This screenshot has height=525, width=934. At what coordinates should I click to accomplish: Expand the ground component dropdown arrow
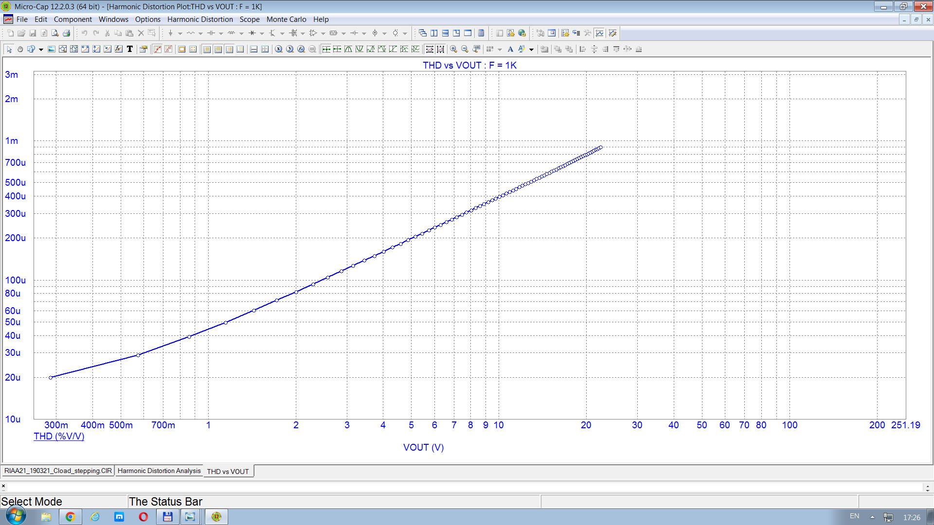coord(180,34)
